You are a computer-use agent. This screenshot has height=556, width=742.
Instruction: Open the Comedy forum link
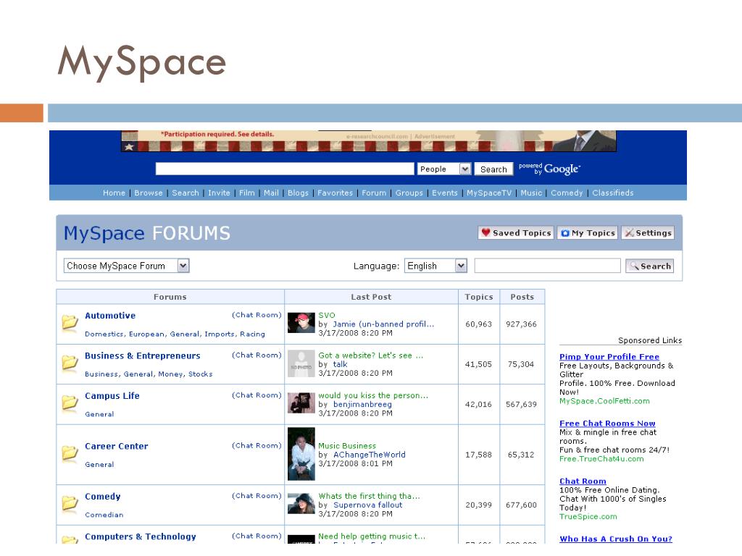tap(103, 497)
